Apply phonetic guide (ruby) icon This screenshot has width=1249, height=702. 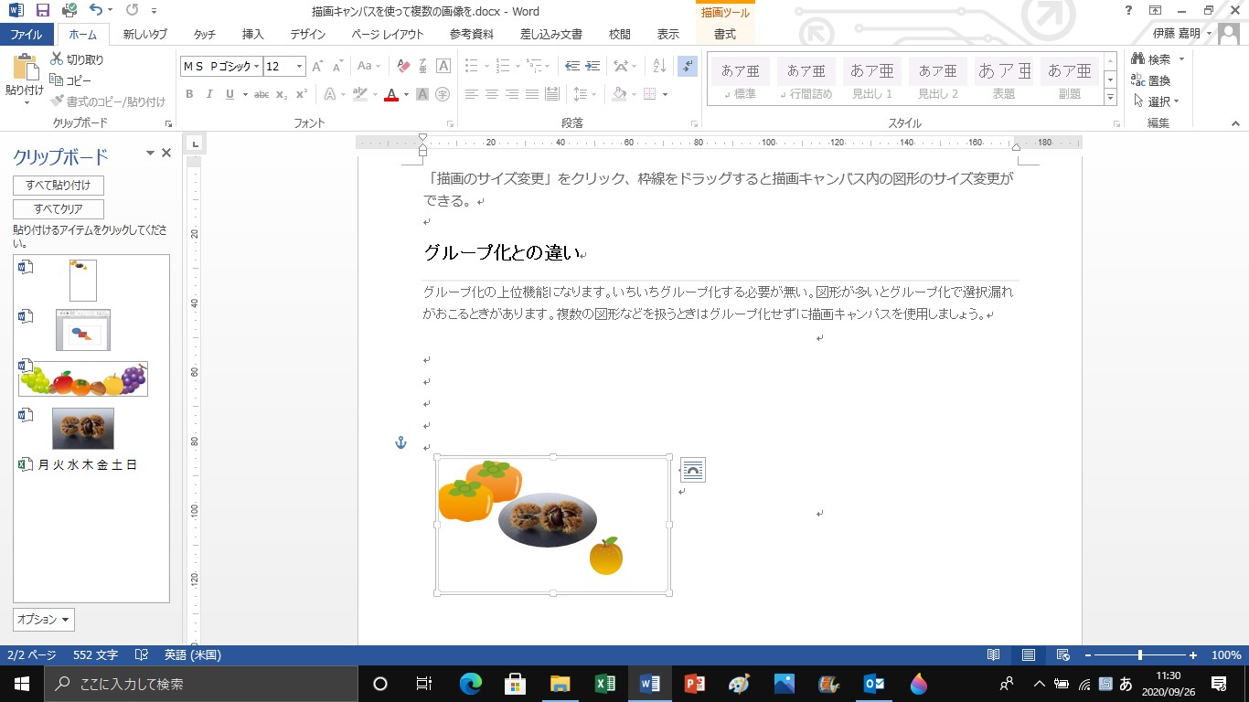[x=423, y=66]
